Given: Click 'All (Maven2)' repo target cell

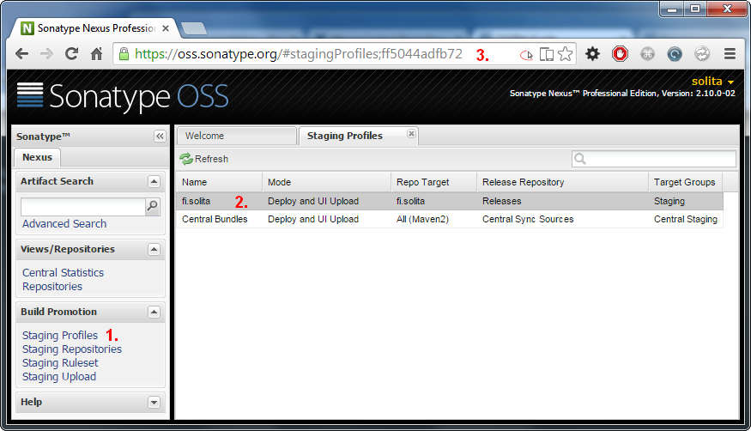Looking at the screenshot, I should [x=422, y=219].
